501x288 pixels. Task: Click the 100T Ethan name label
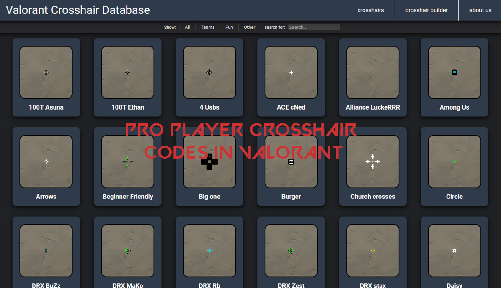click(x=128, y=107)
